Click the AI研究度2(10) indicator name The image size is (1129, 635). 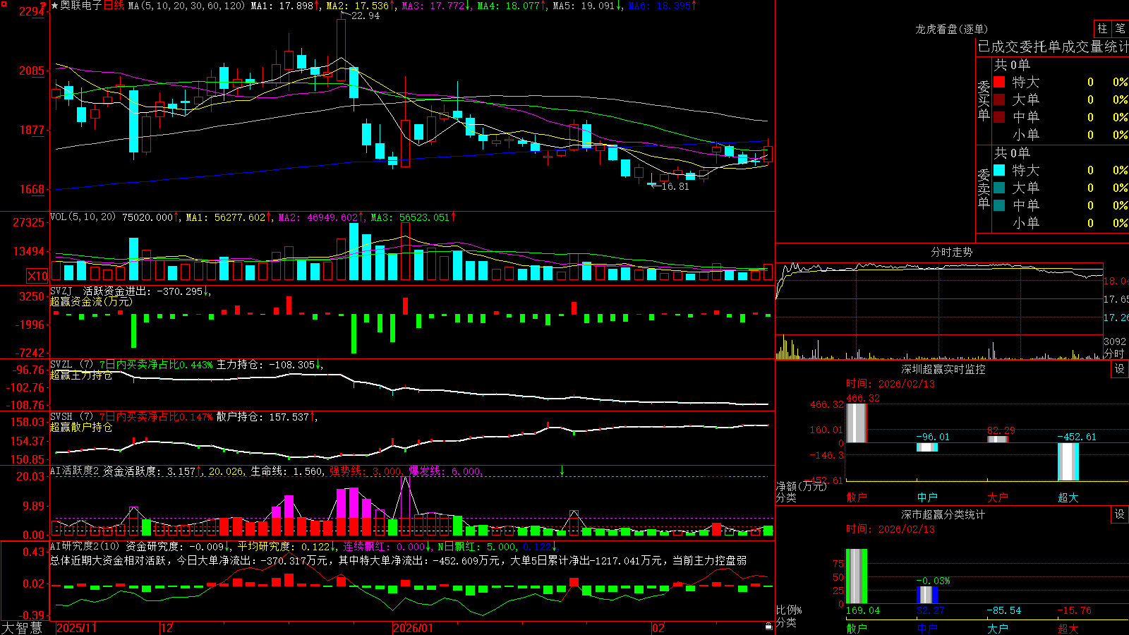85,546
